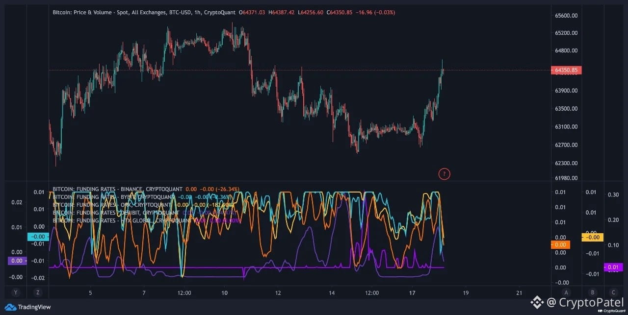
Task: Click the date 14 on time axis
Action: (x=332, y=293)
